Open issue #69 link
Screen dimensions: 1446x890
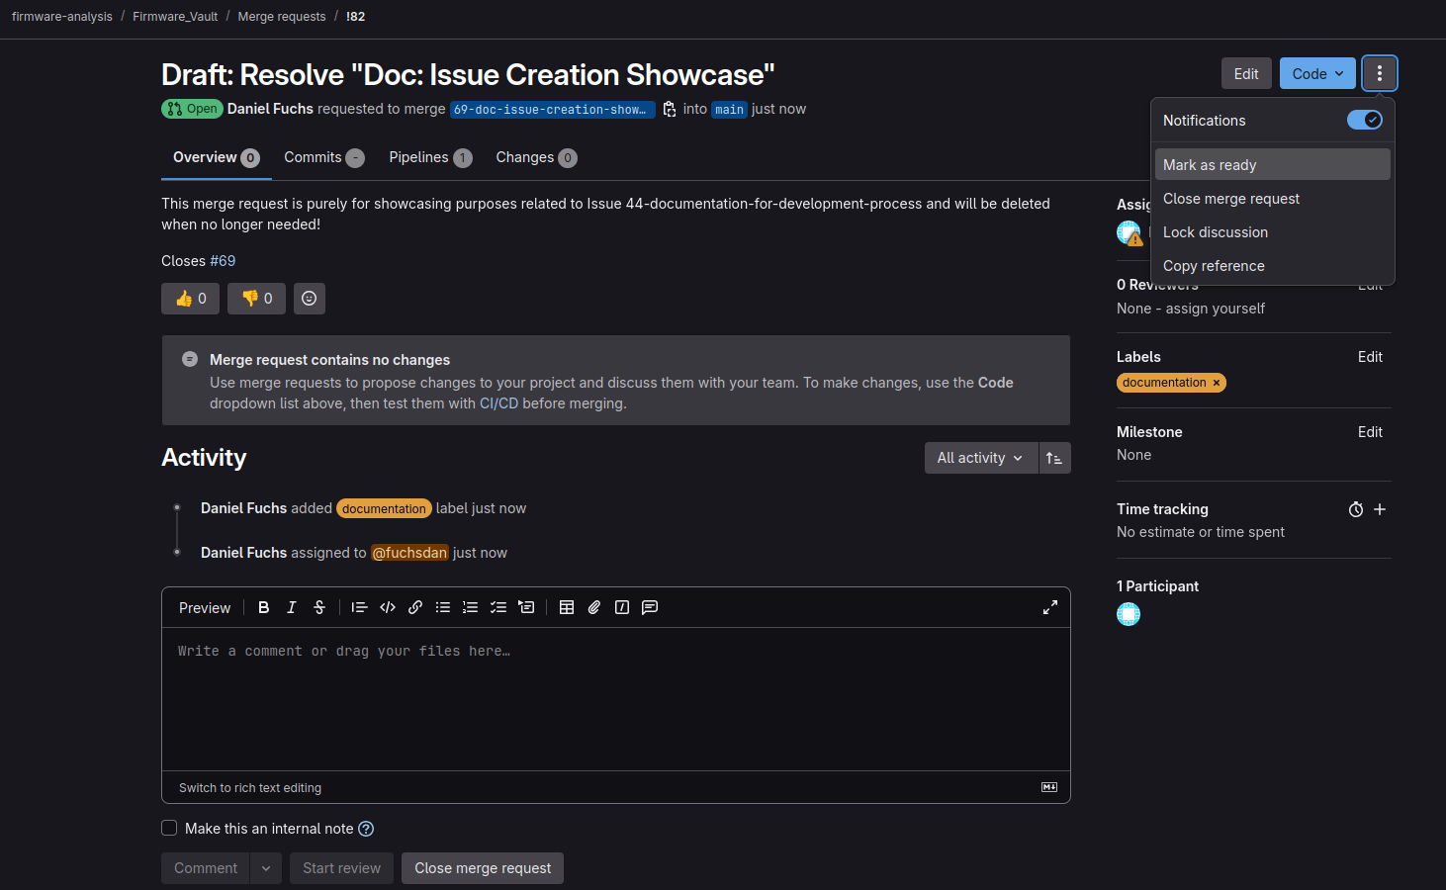(223, 261)
